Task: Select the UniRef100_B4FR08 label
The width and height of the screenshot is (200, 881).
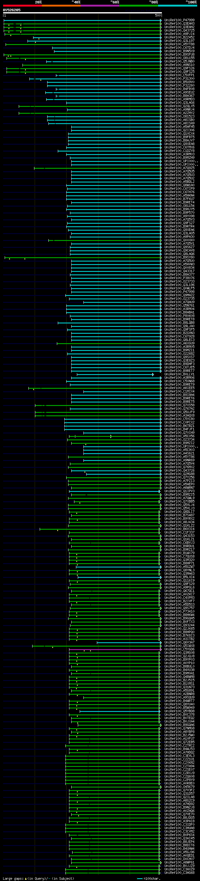Action: pyautogui.click(x=179, y=89)
